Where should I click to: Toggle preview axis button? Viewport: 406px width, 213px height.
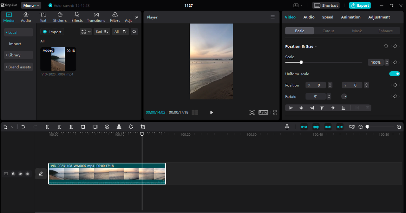[x=340, y=127]
